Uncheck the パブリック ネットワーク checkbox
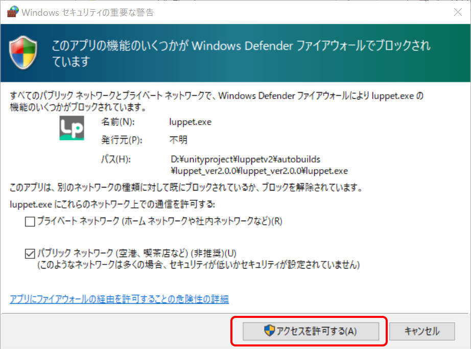 (x=30, y=253)
